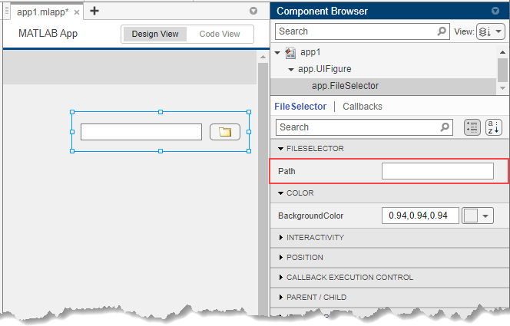Click the search magnifier in Component Browser
The width and height of the screenshot is (510, 326).
[x=442, y=31]
